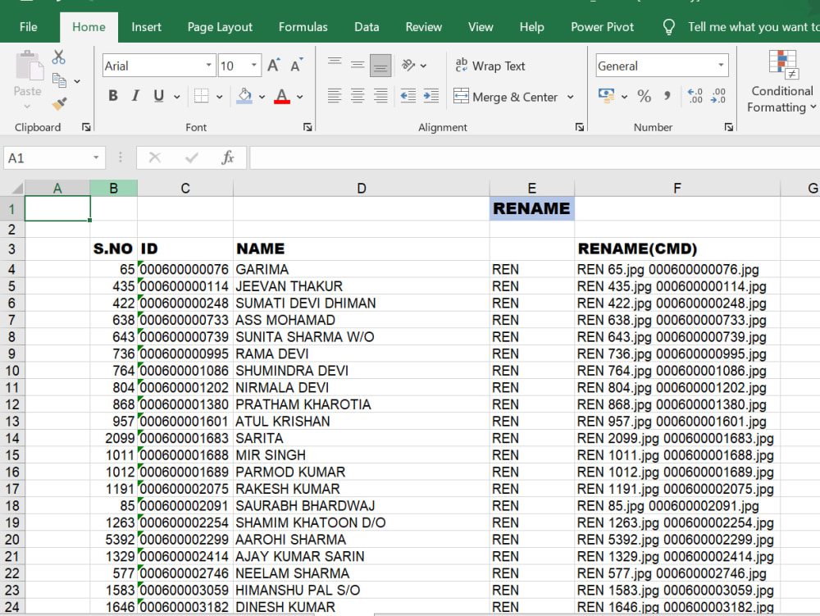Decrease cell indent
Image resolution: width=820 pixels, height=616 pixels.
(x=408, y=96)
